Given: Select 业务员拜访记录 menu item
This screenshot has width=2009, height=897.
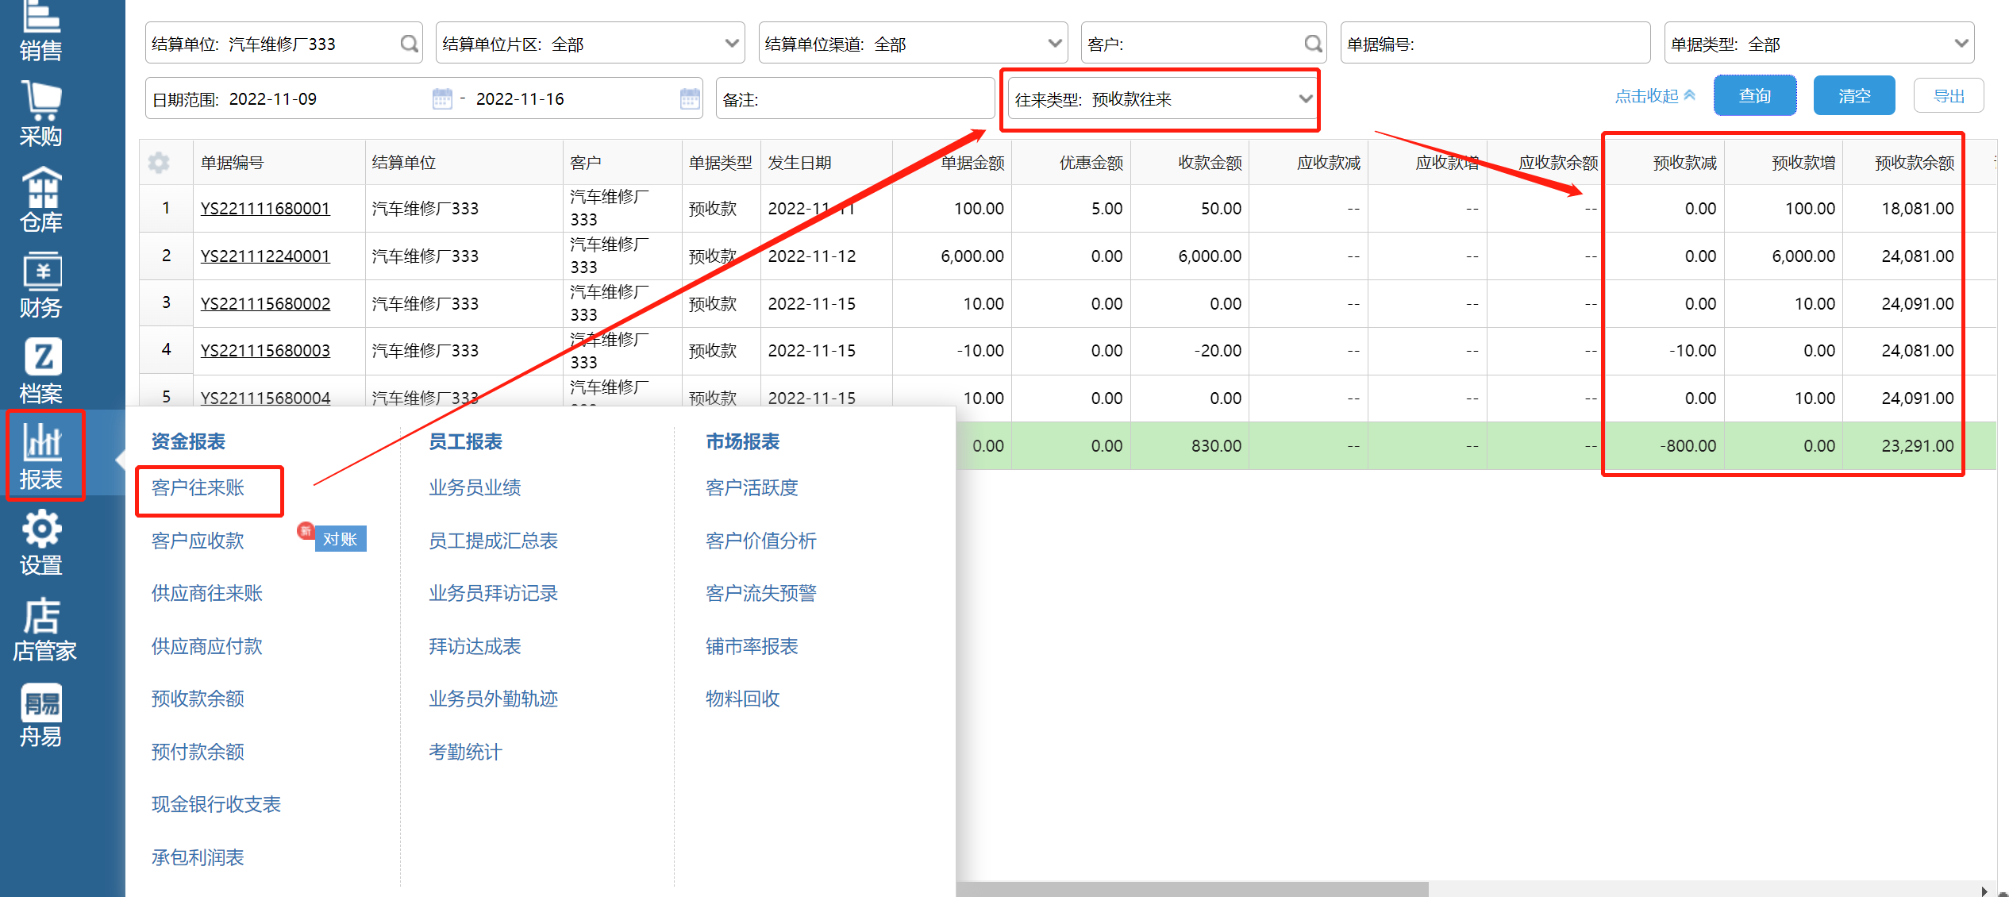Looking at the screenshot, I should pyautogui.click(x=493, y=593).
